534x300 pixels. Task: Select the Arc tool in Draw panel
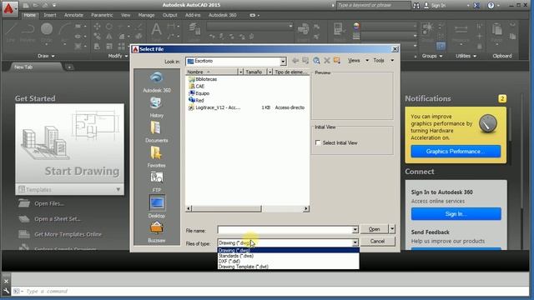click(64, 32)
